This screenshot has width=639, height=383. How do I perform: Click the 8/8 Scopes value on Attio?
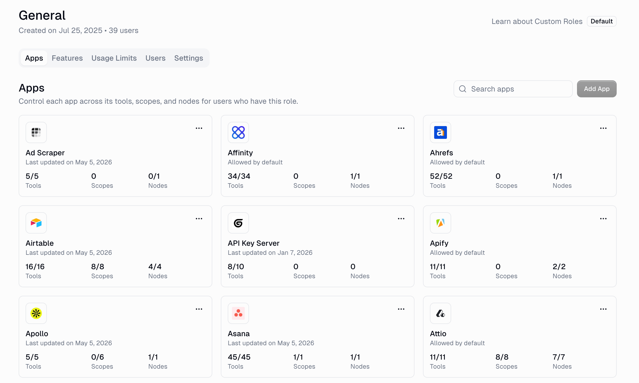click(x=502, y=357)
